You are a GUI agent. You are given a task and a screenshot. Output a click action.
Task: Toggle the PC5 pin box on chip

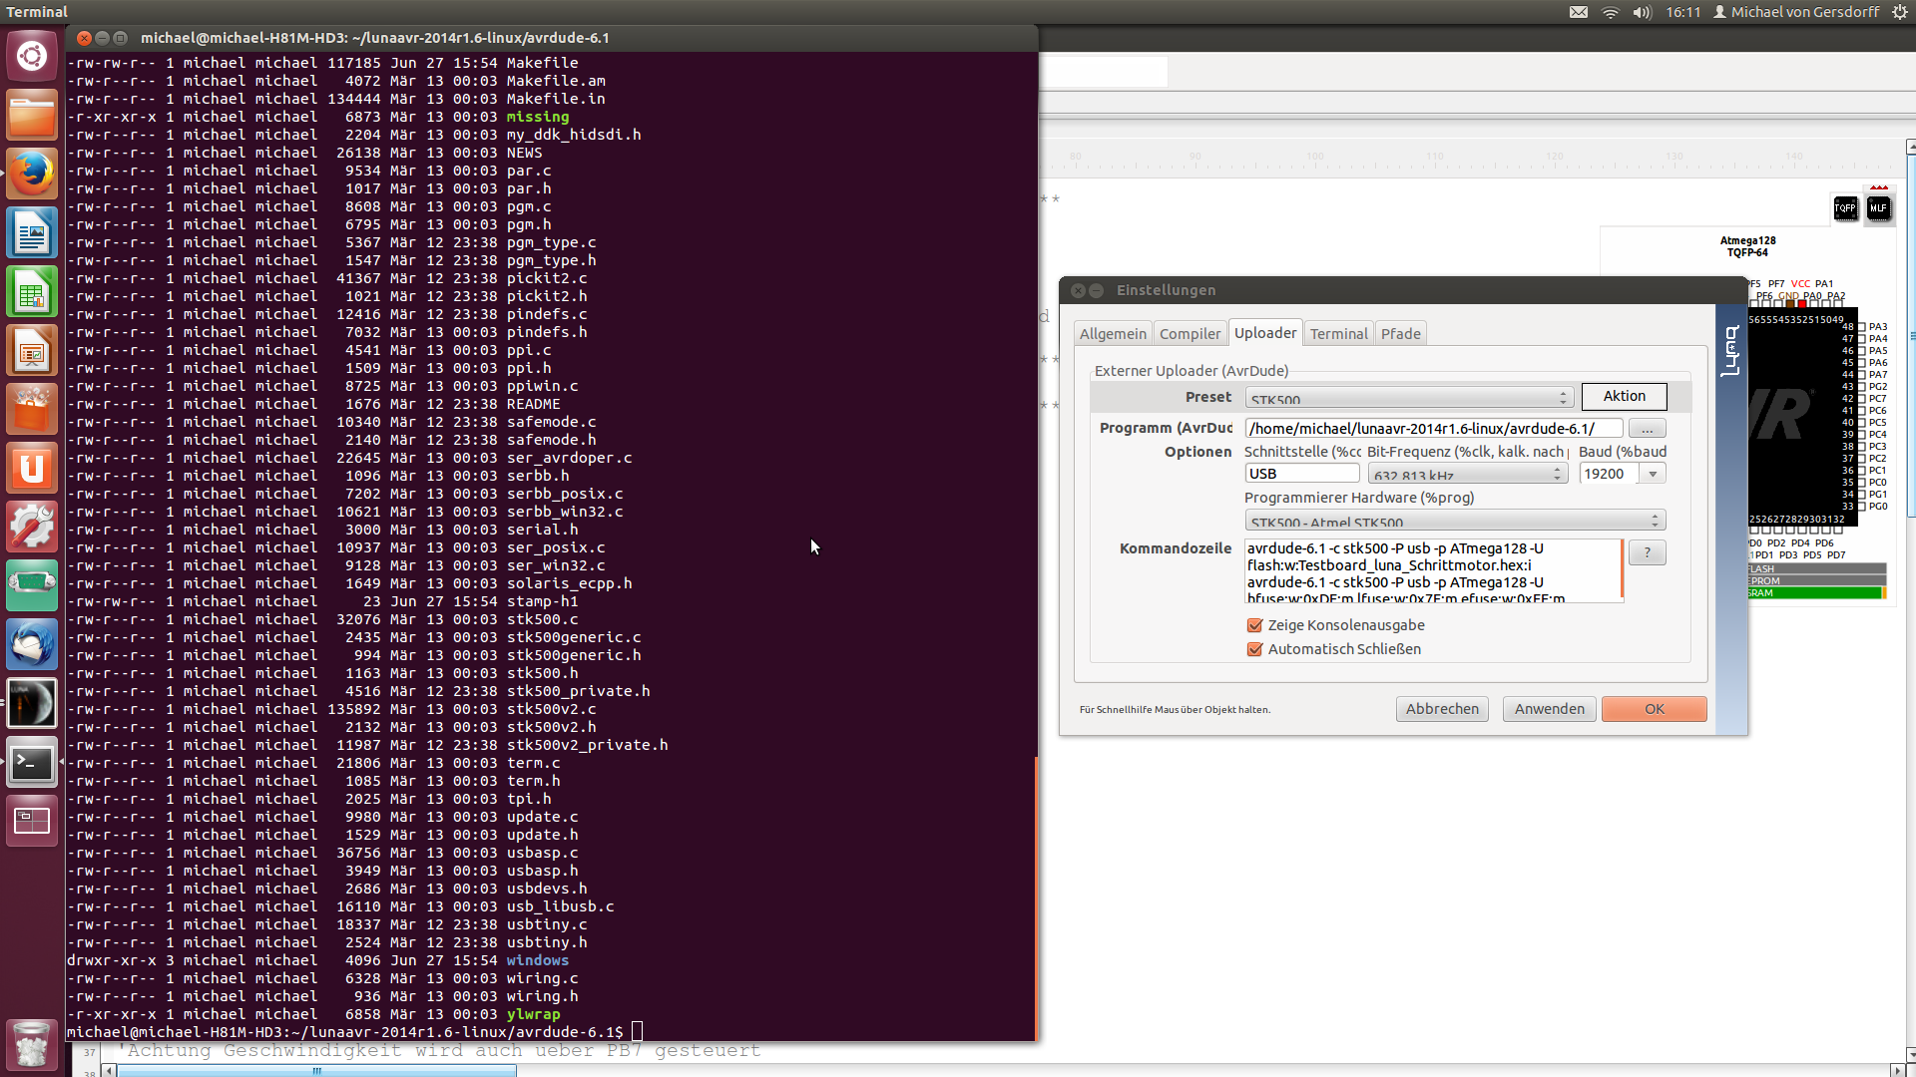pos(1861,423)
